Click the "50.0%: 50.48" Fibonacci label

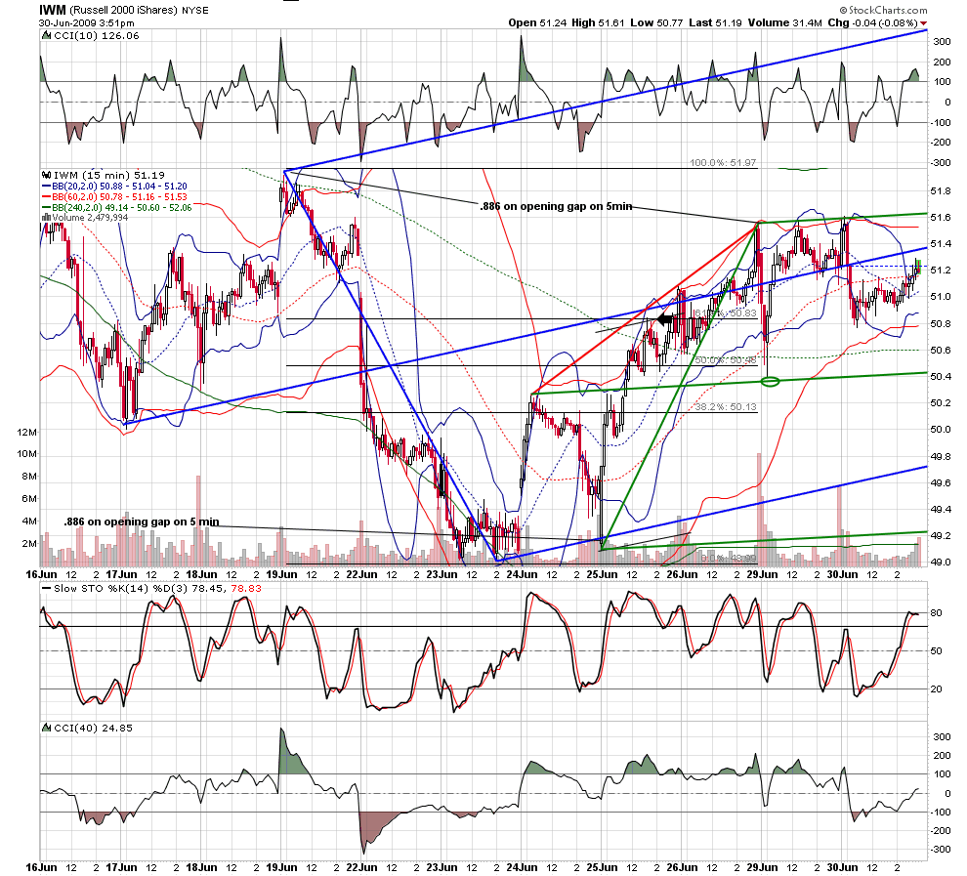725,360
